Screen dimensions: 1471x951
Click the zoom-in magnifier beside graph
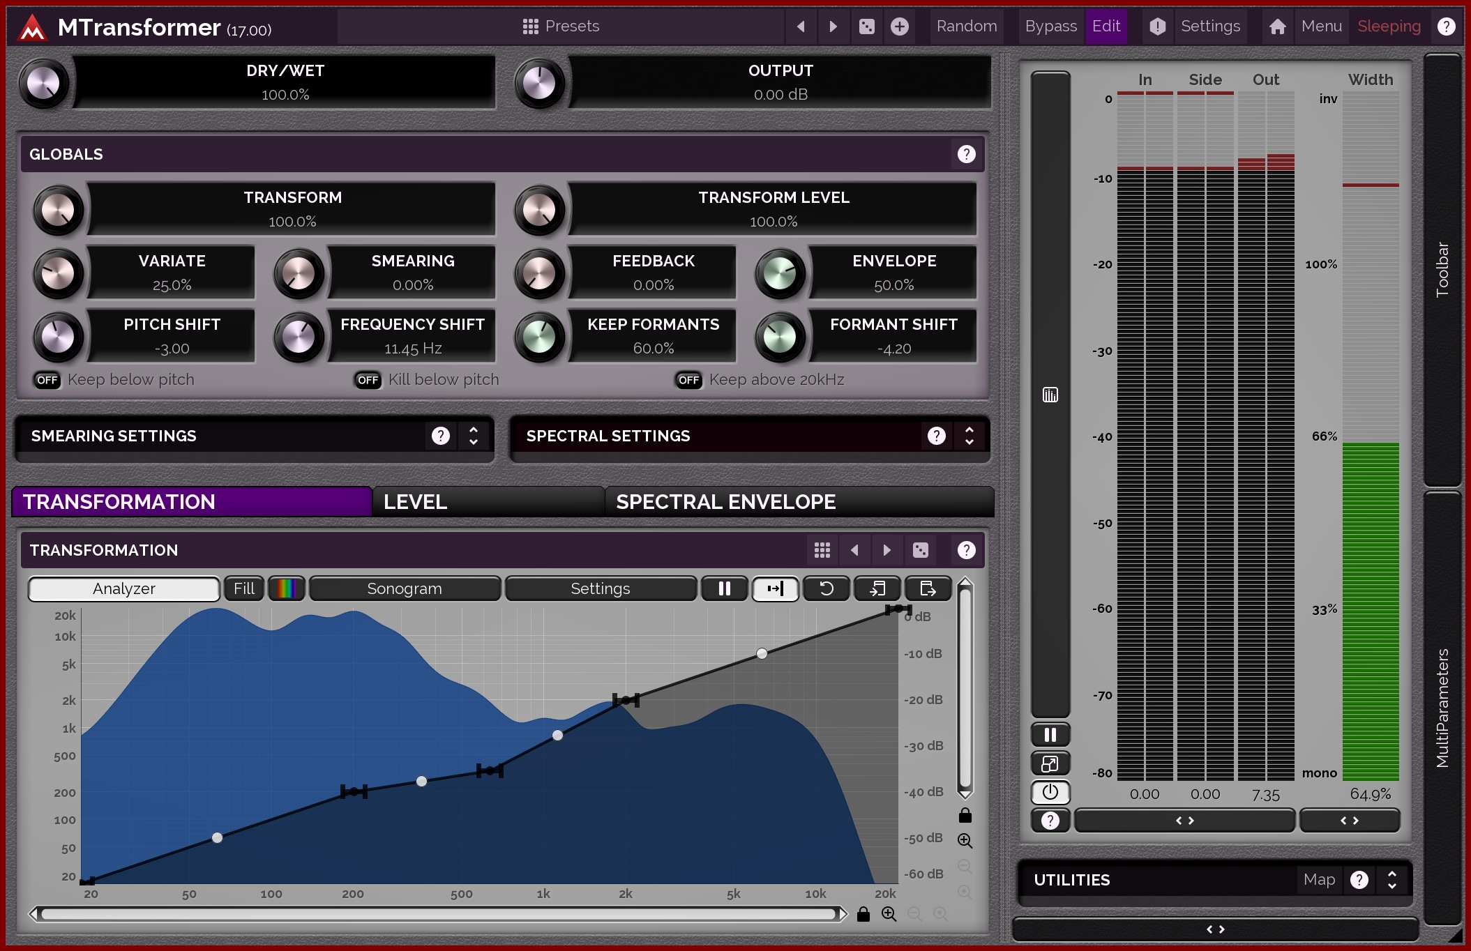point(965,841)
